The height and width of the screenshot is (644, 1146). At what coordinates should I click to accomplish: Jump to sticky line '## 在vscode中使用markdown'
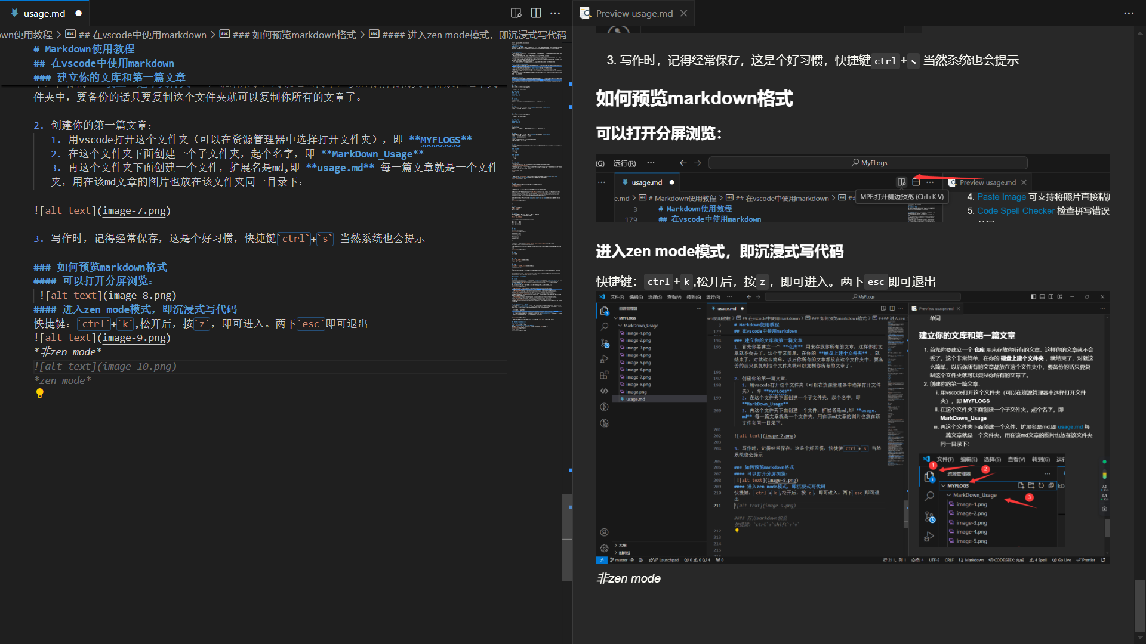tap(104, 63)
